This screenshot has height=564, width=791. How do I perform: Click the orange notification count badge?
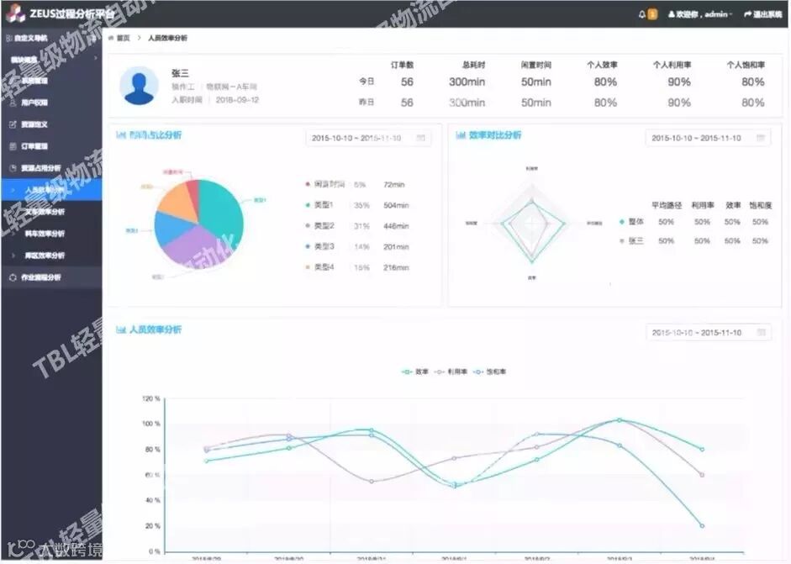click(x=652, y=14)
